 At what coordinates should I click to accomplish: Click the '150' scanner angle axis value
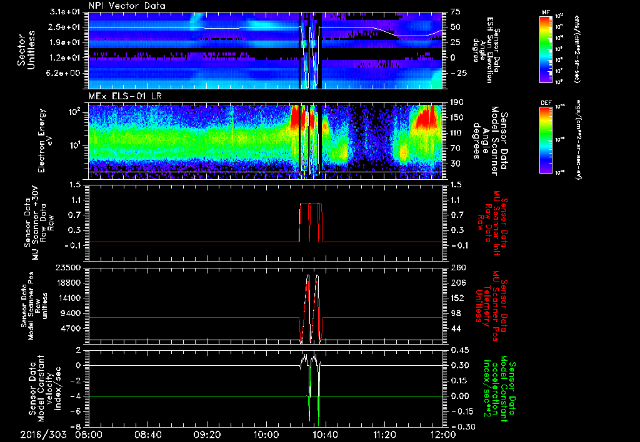(457, 118)
